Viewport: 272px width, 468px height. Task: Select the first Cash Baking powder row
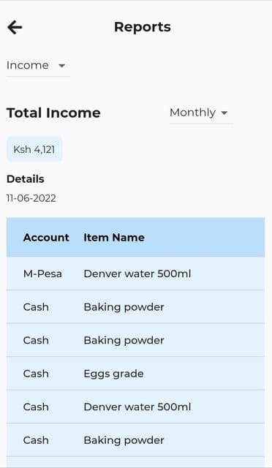(135, 307)
